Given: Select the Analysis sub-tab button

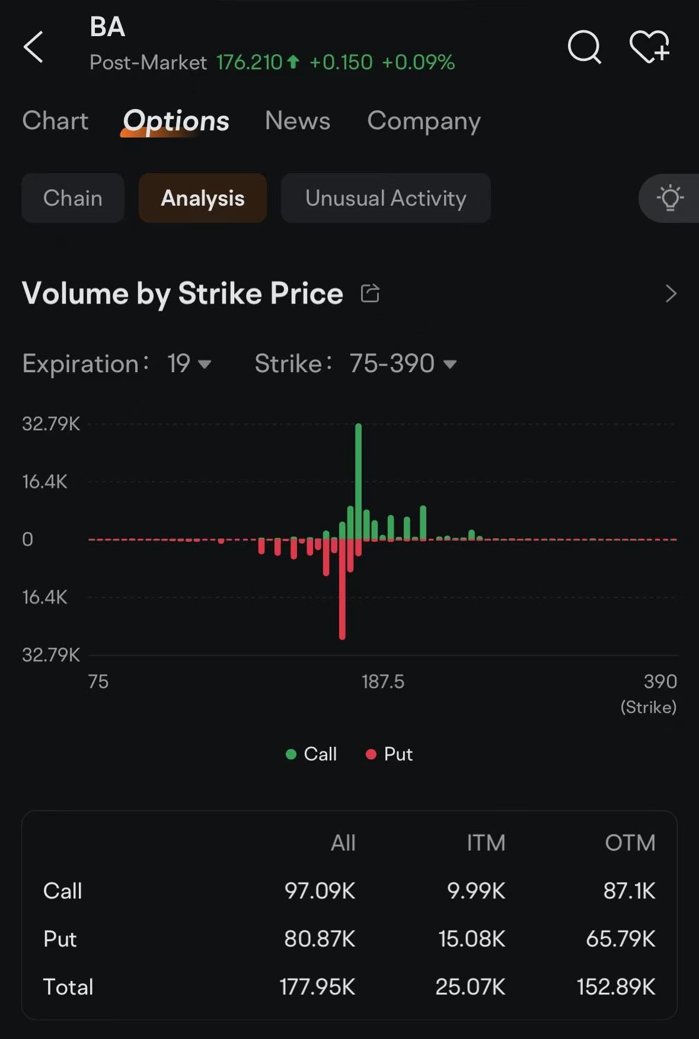Looking at the screenshot, I should [x=203, y=198].
